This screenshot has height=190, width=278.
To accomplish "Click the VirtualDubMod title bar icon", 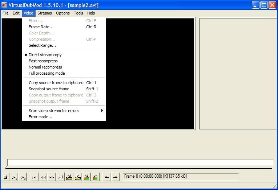I will 4,5.
